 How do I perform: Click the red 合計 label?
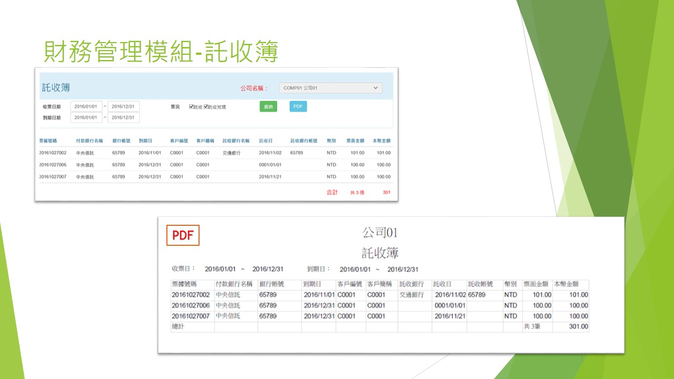tap(332, 193)
